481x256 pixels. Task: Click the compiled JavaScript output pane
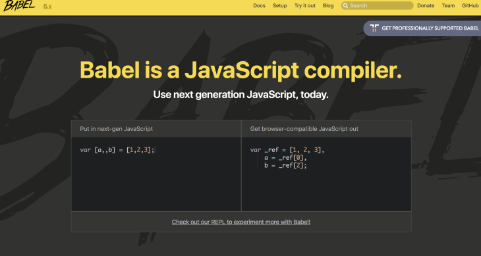coord(326,174)
